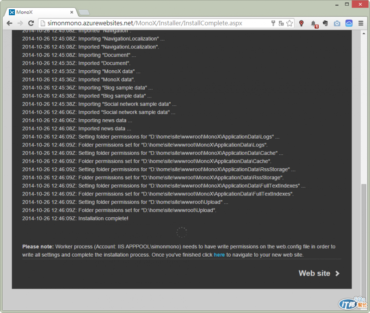Click 'Importing "Document"' log line
The width and height of the screenshot is (370, 313).
79,55
